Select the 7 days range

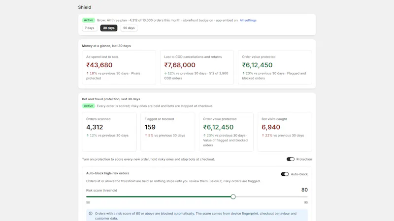90,28
